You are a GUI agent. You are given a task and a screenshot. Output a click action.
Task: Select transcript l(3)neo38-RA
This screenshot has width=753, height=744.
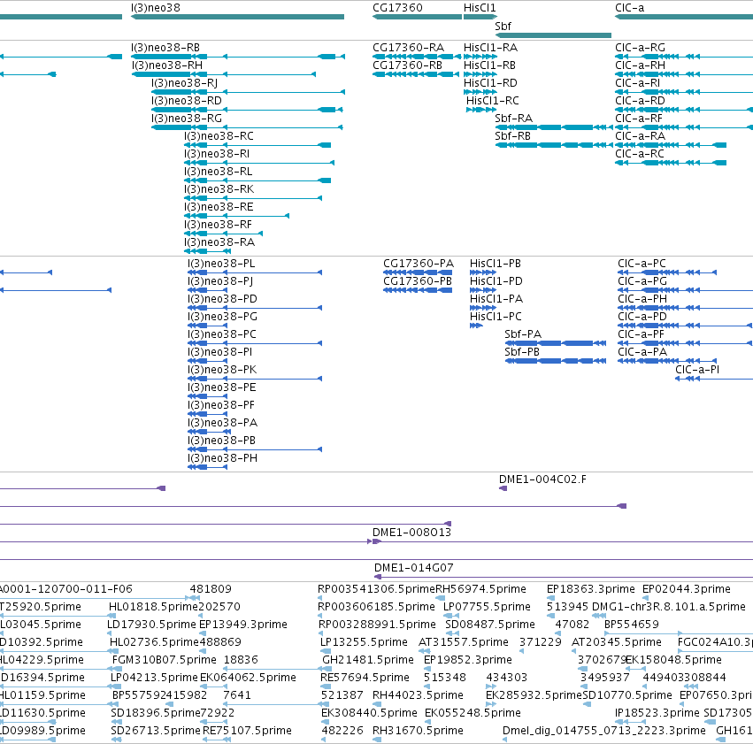point(207,251)
